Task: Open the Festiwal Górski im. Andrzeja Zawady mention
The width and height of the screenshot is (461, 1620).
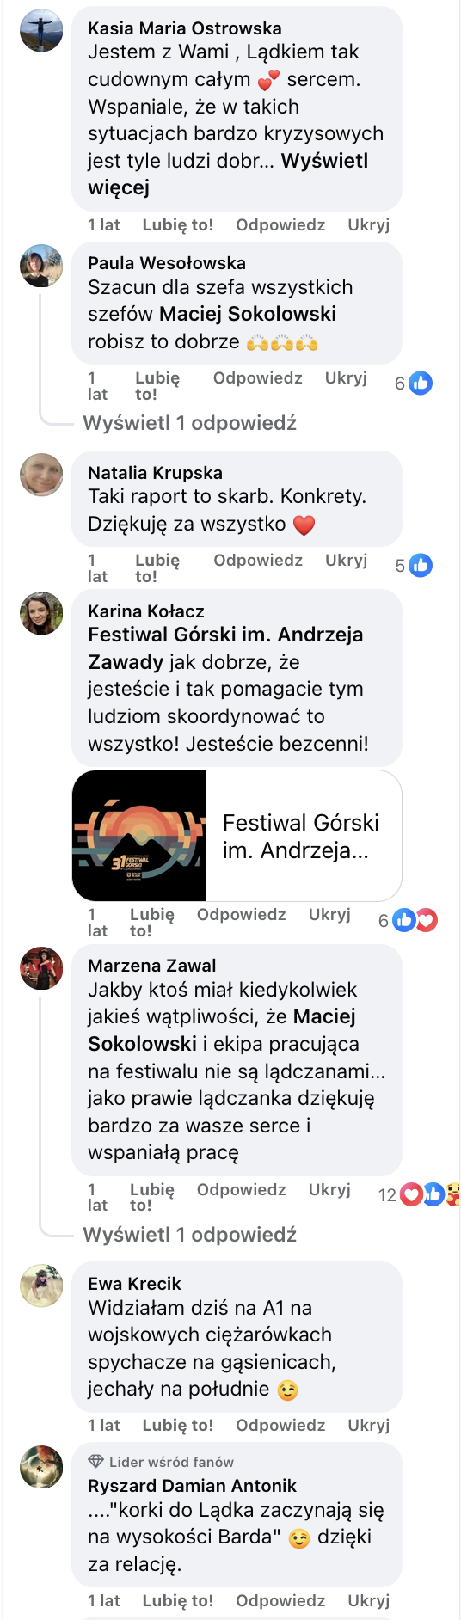Action: [x=225, y=648]
